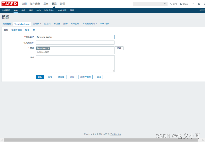Focus the 模板名称 input field
The height and width of the screenshot is (142, 205).
coord(75,37)
